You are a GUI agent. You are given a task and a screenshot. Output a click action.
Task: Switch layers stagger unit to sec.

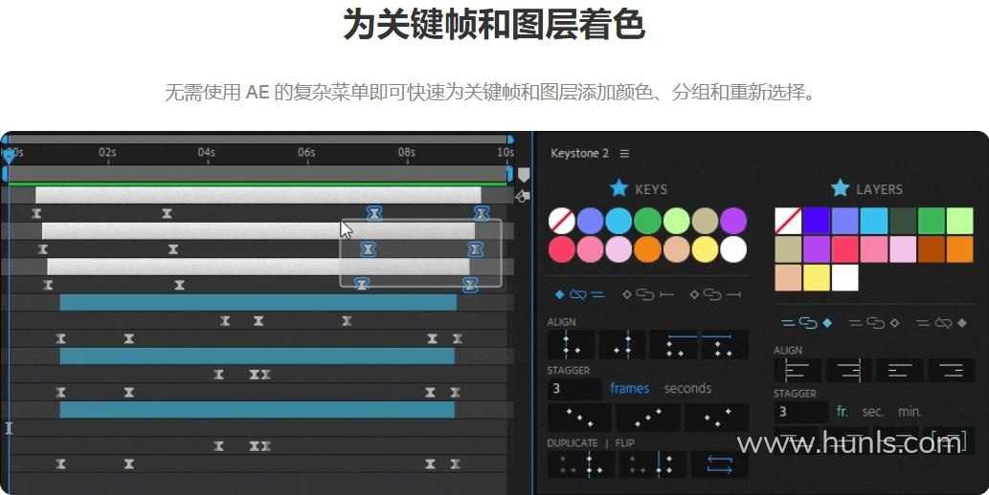[872, 412]
